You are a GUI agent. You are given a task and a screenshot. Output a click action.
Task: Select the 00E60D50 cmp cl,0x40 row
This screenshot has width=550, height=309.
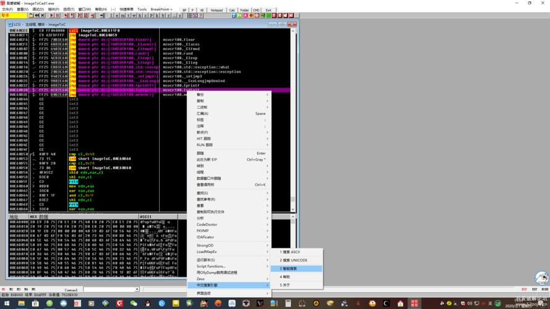[149, 154]
